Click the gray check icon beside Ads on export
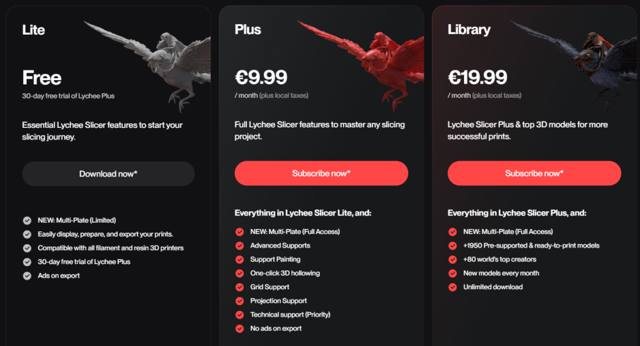The image size is (640, 346). click(x=27, y=276)
